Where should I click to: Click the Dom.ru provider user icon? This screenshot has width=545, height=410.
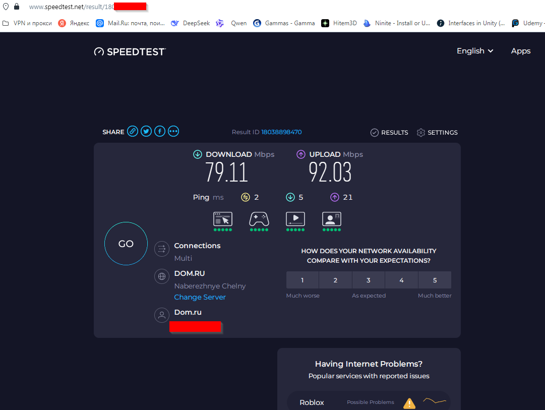[162, 315]
